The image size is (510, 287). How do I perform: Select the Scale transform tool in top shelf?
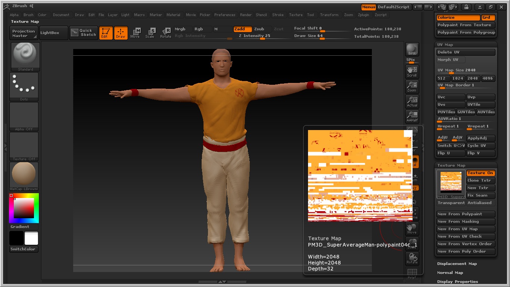click(x=150, y=33)
